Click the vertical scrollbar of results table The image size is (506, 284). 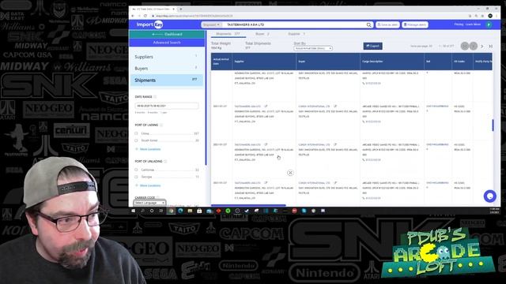coord(493,125)
